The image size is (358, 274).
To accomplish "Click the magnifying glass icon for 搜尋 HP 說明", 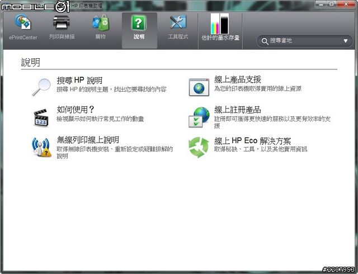I will [x=41, y=87].
